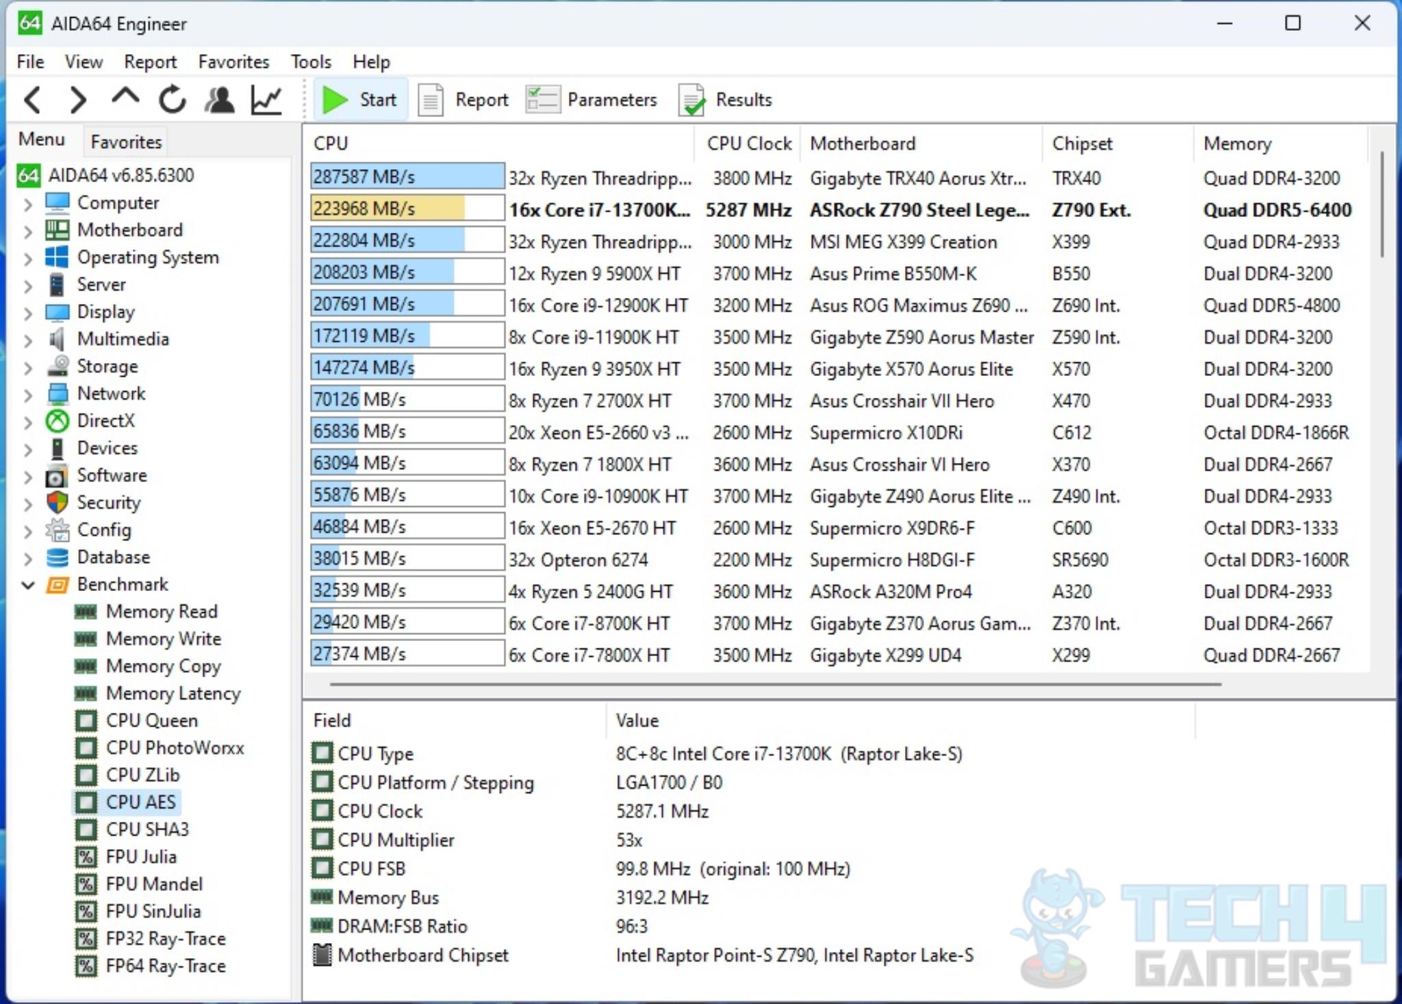Expand the Display tree node

click(28, 312)
